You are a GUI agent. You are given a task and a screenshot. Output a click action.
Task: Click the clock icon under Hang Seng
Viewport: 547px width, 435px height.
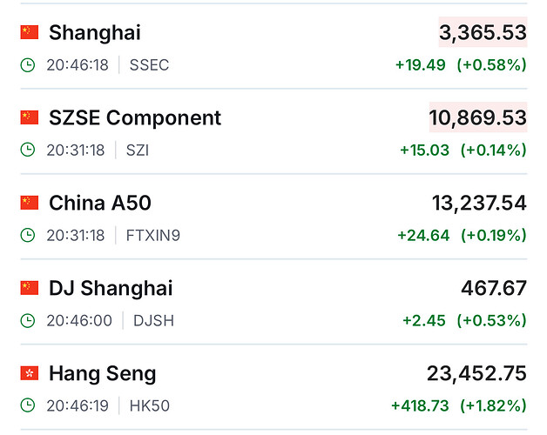pyautogui.click(x=28, y=405)
